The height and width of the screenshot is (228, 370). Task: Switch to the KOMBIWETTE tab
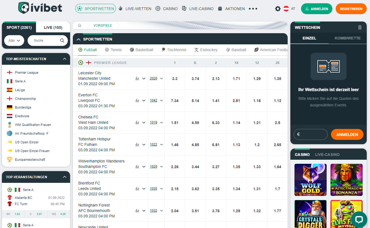point(347,38)
